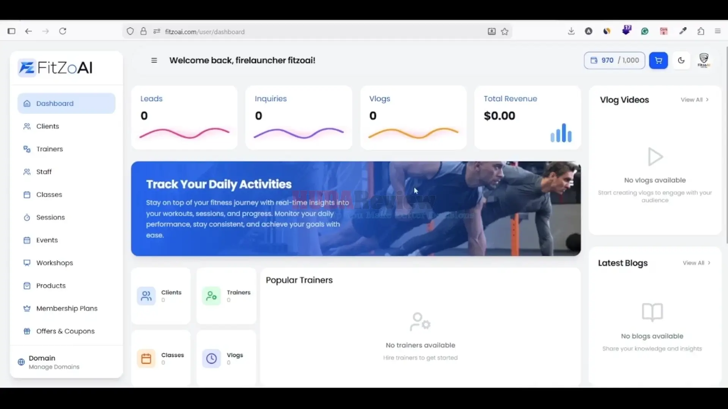The width and height of the screenshot is (728, 409).
Task: Select Staff from the sidebar
Action: [66, 172]
